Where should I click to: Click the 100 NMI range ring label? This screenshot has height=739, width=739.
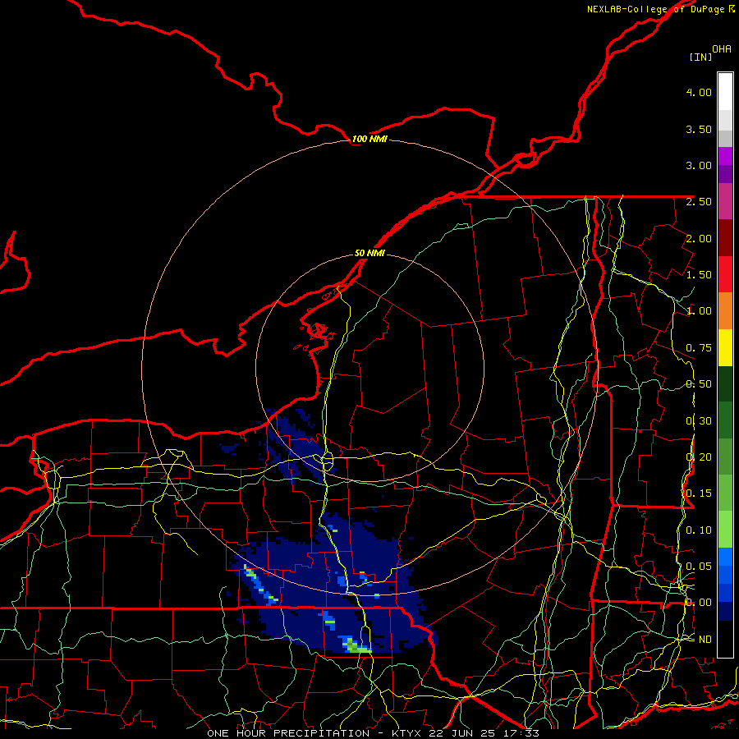(x=369, y=139)
